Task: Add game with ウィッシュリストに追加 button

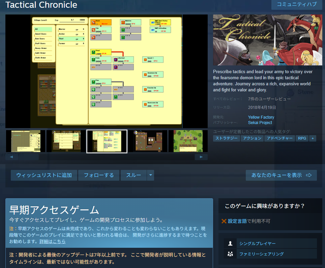Action: (x=44, y=175)
